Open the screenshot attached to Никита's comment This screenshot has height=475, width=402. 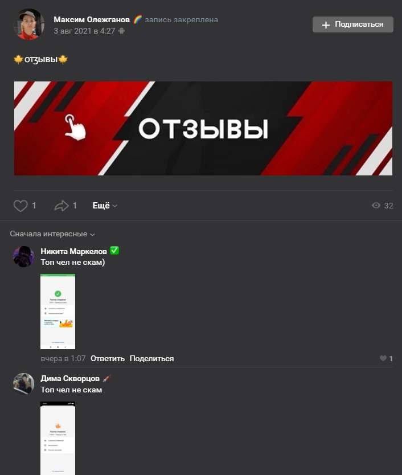58,312
